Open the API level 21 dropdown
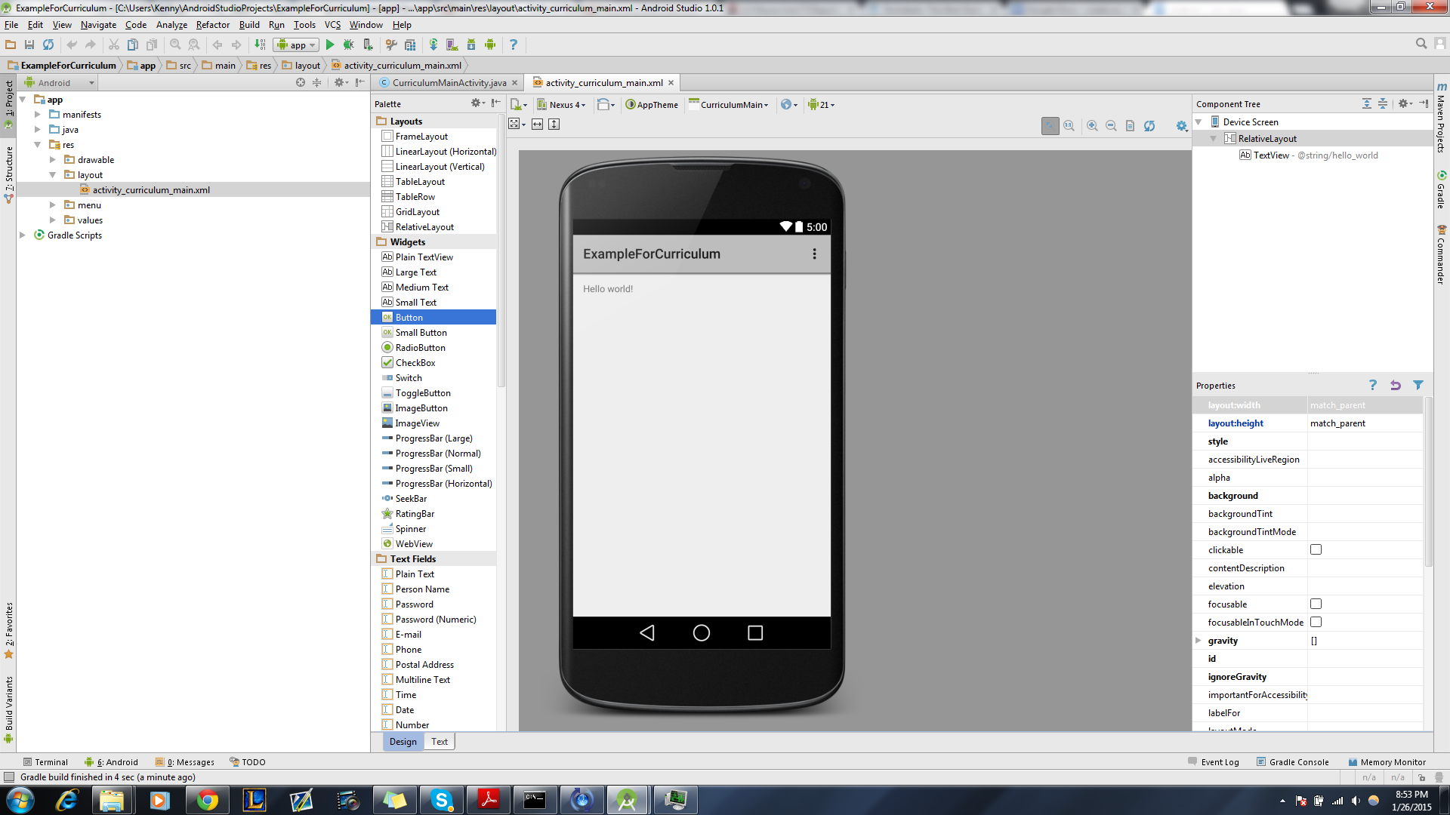The width and height of the screenshot is (1450, 815). (822, 105)
